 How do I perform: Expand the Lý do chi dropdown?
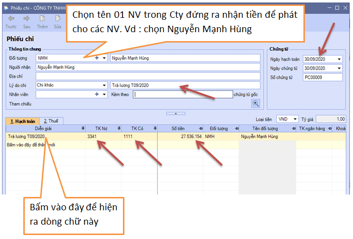[104, 85]
